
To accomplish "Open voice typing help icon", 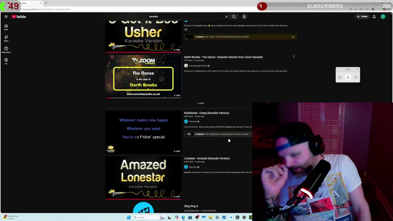I will (356, 77).
